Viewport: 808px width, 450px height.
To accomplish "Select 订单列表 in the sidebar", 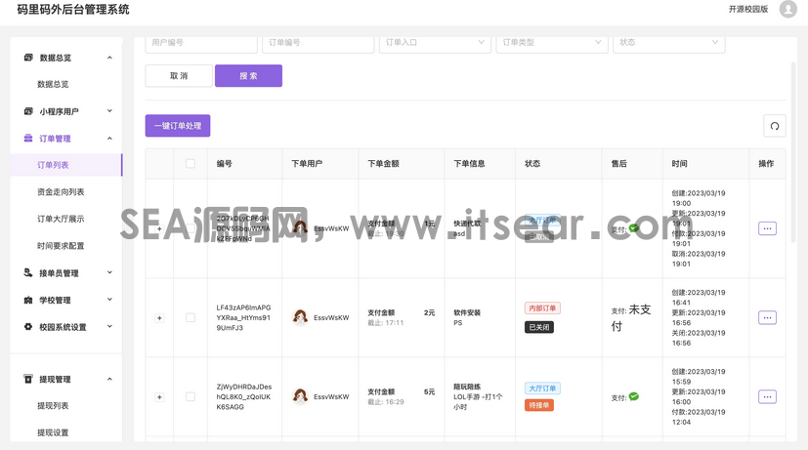I will pos(66,165).
